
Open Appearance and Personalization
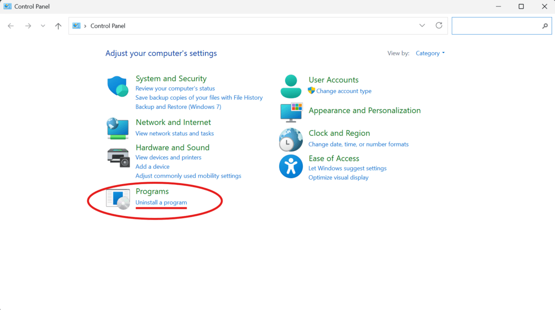(365, 111)
